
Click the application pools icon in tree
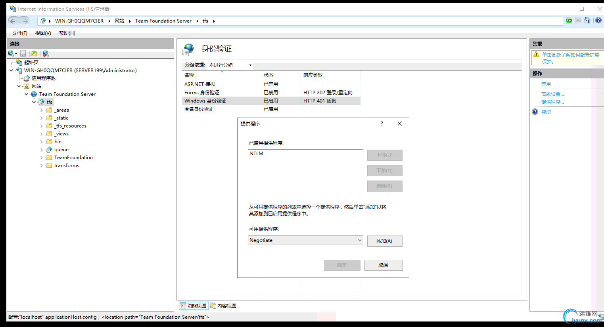pos(27,78)
